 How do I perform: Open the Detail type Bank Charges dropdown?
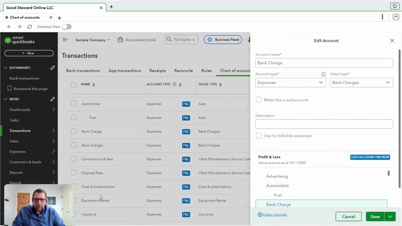point(361,83)
